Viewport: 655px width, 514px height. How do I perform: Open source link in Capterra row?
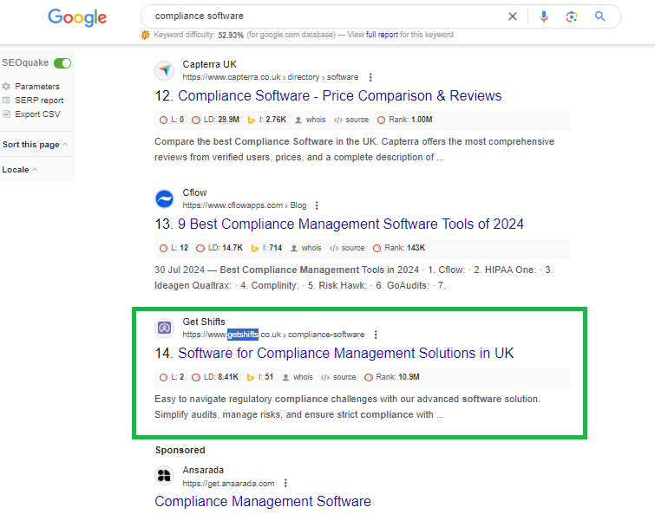click(x=351, y=120)
